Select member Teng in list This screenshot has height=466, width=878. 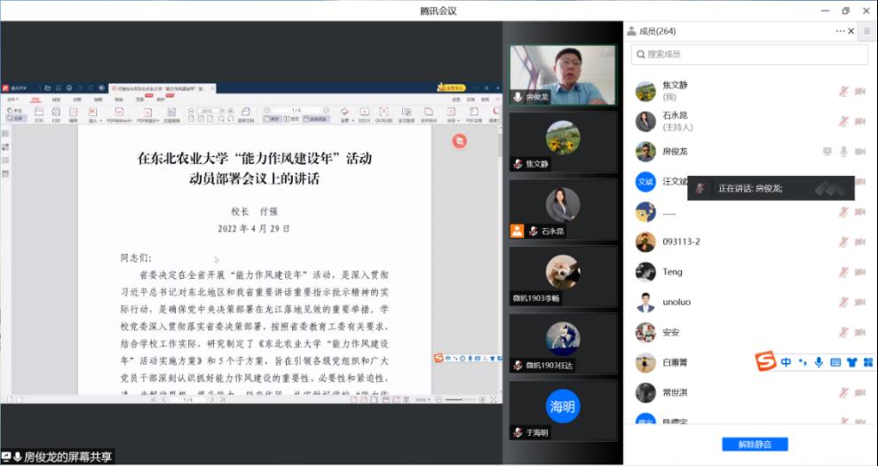(x=750, y=272)
